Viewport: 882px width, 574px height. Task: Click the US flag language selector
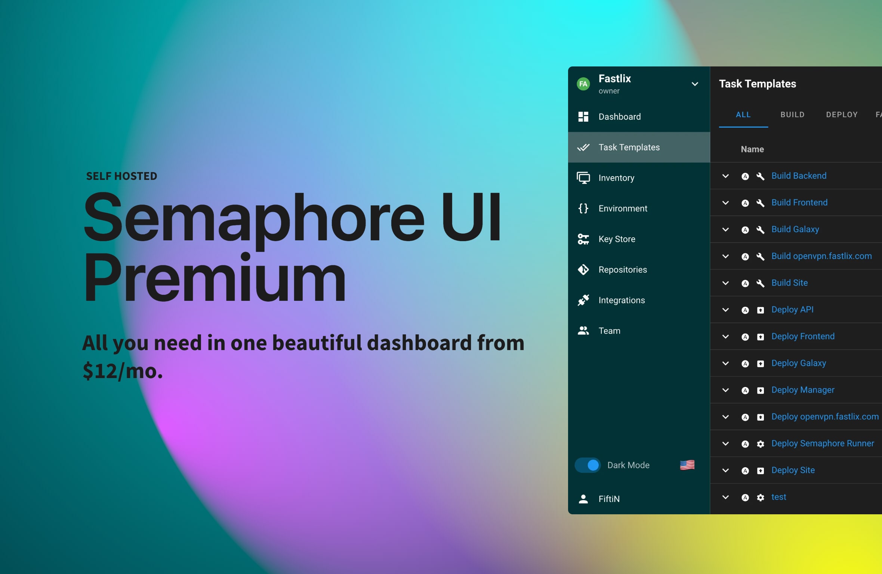(x=688, y=465)
